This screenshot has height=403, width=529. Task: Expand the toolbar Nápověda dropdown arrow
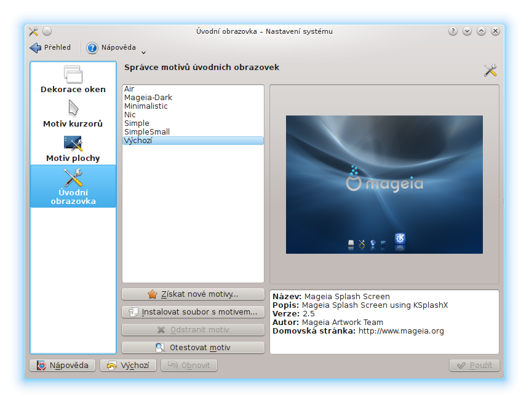coord(143,52)
